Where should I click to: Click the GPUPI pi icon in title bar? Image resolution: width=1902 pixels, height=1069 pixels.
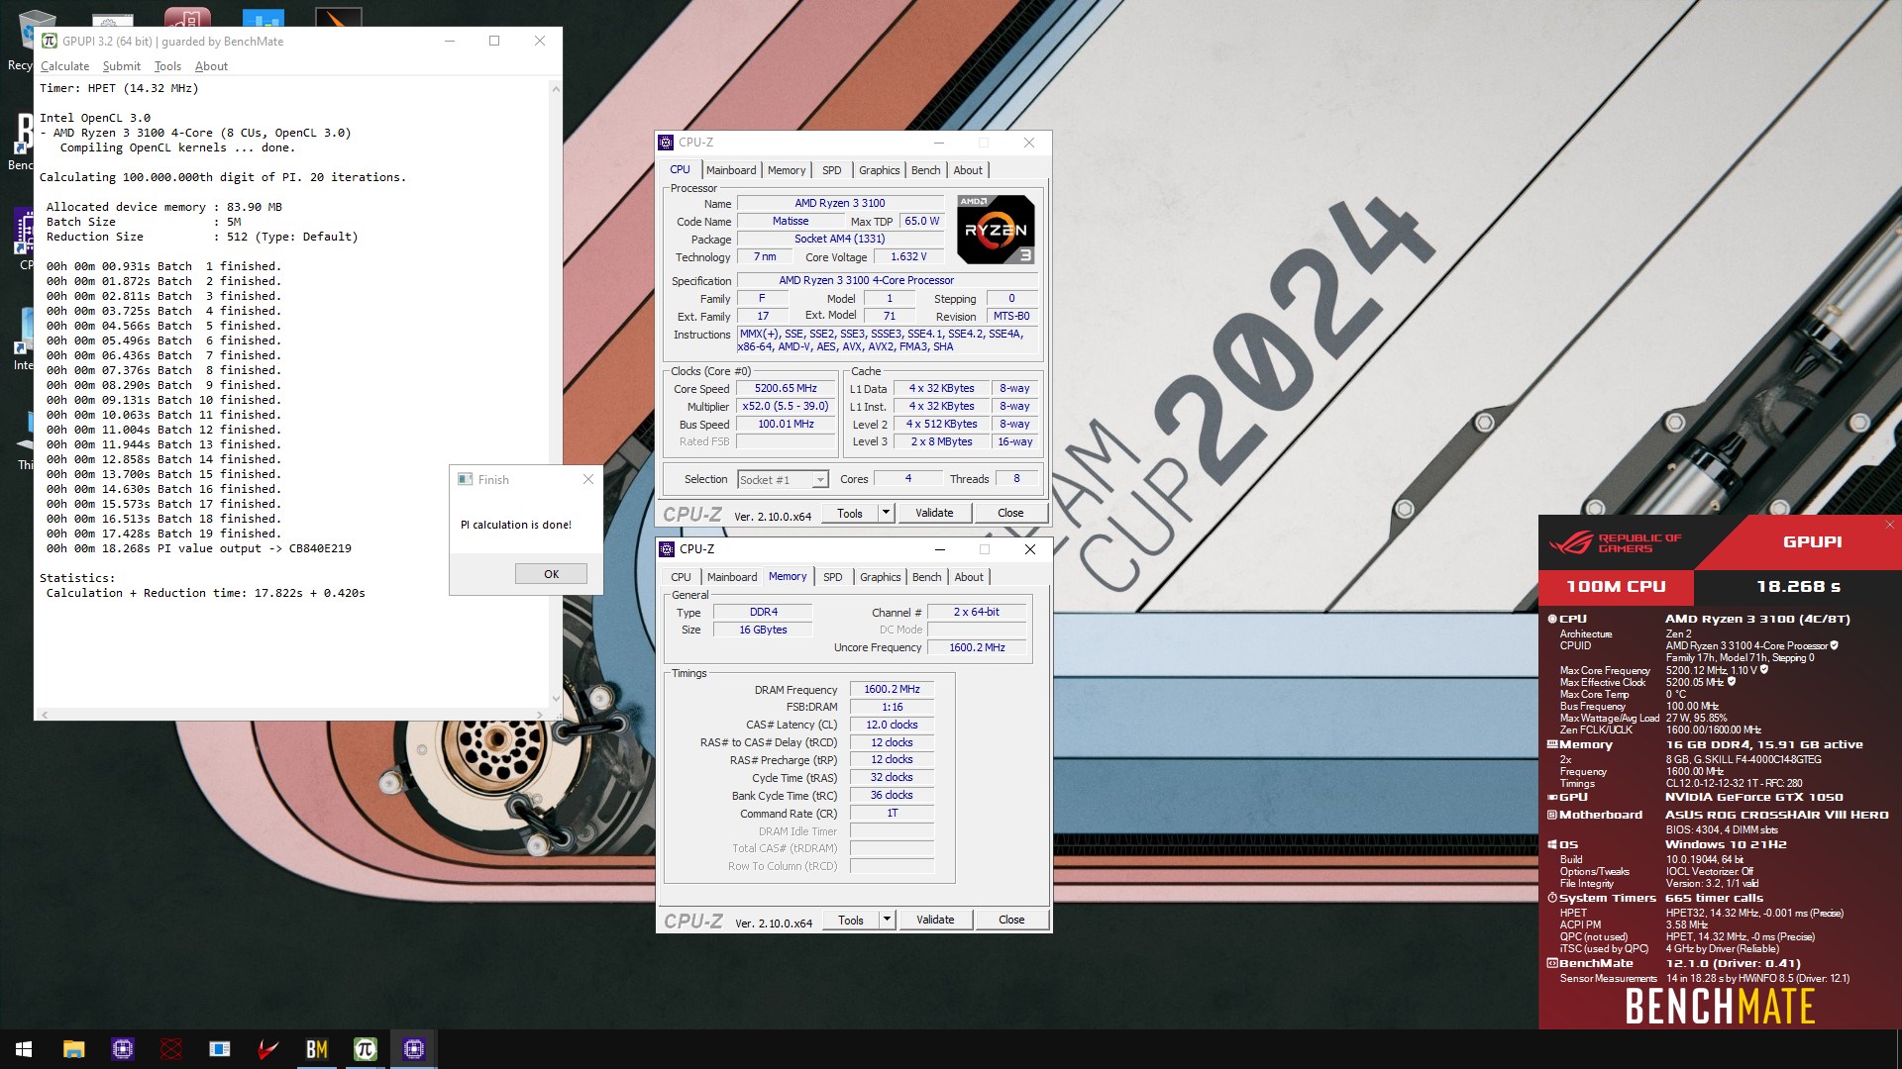point(49,41)
